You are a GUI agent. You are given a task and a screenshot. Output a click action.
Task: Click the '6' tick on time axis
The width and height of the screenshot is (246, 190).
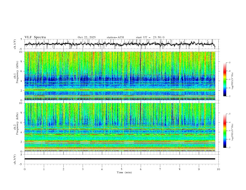coord(141,169)
